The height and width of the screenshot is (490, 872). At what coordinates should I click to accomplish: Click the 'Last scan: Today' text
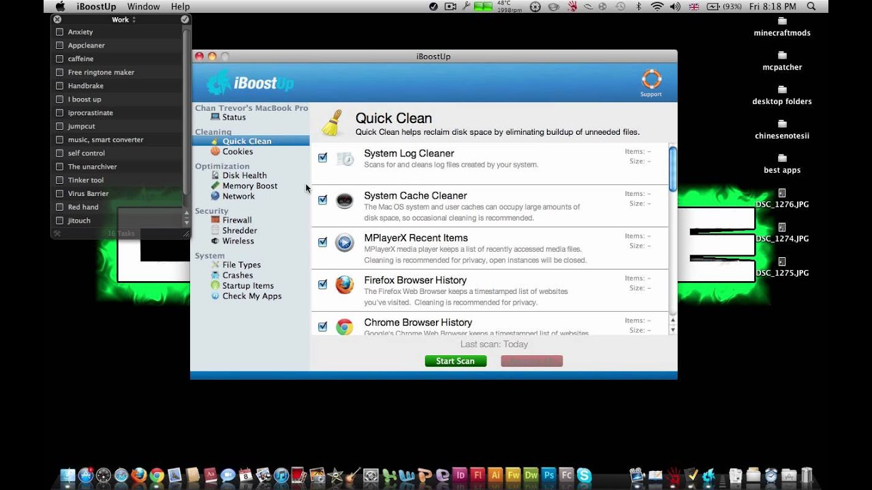pos(494,344)
